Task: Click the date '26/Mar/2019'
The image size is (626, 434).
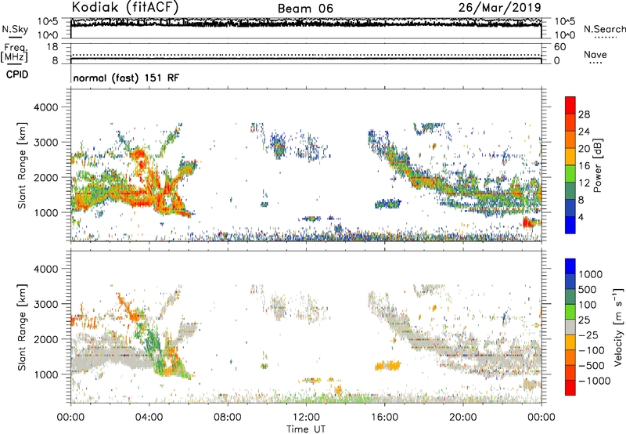Action: click(x=499, y=8)
